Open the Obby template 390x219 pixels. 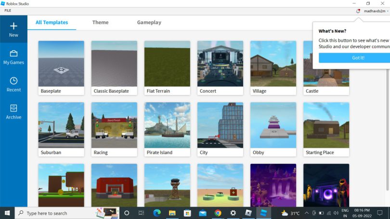273,125
